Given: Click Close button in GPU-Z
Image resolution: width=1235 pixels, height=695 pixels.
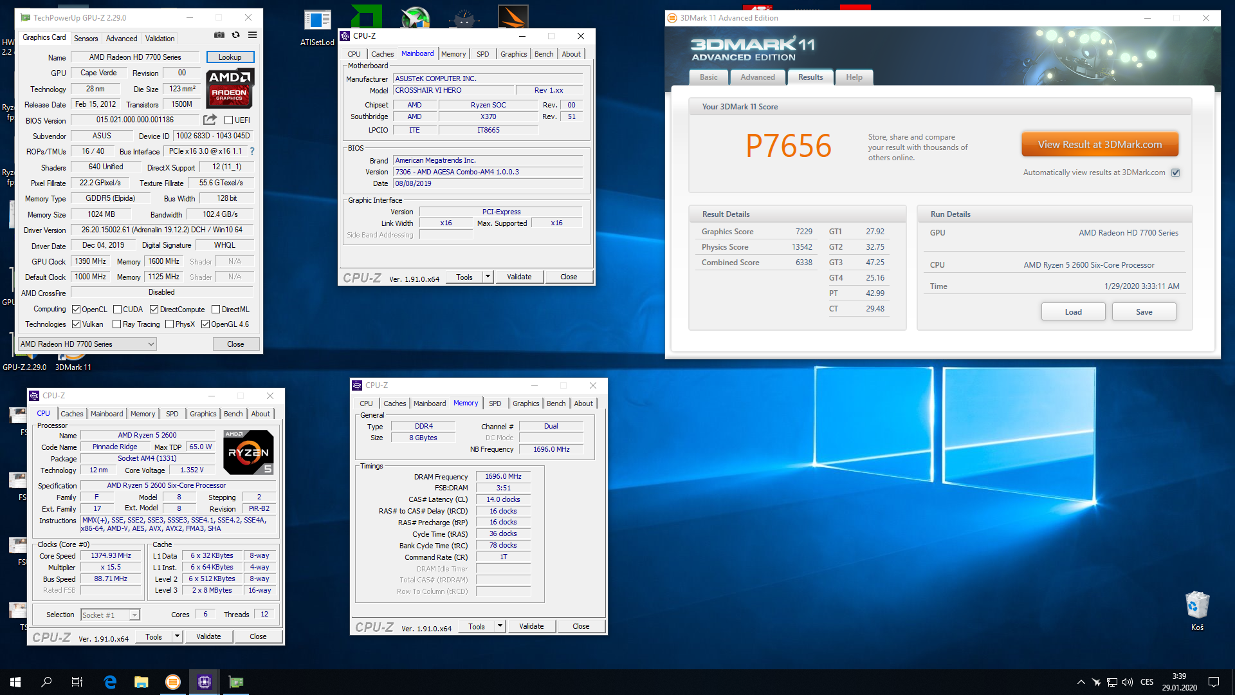Looking at the screenshot, I should 235,344.
